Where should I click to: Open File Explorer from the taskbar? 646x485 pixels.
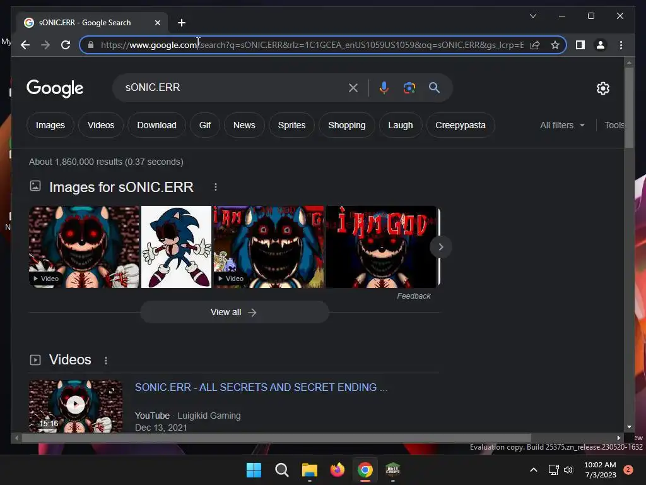click(309, 470)
